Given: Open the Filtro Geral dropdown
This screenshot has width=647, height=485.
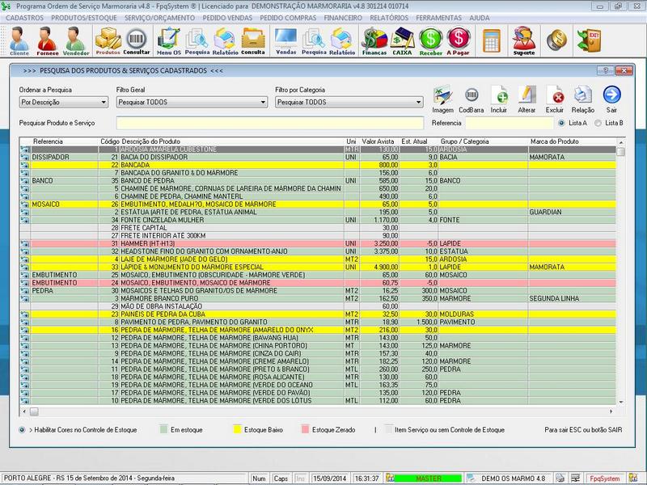Looking at the screenshot, I should 263,103.
